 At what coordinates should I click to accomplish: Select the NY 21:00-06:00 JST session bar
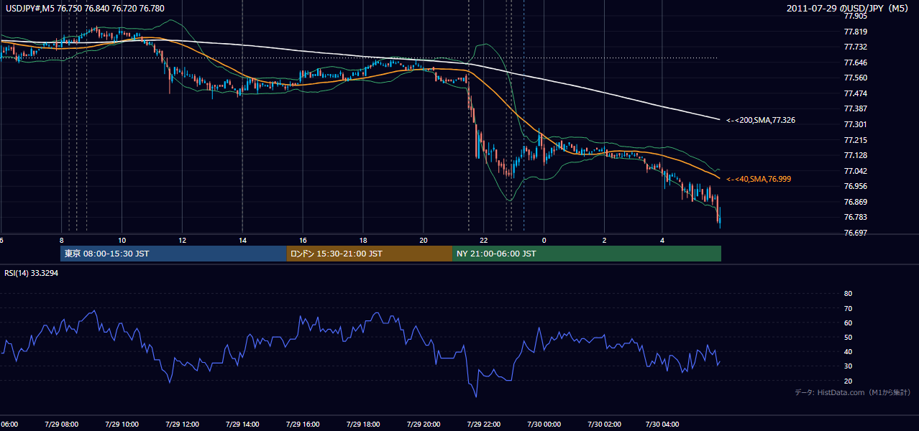click(x=587, y=254)
